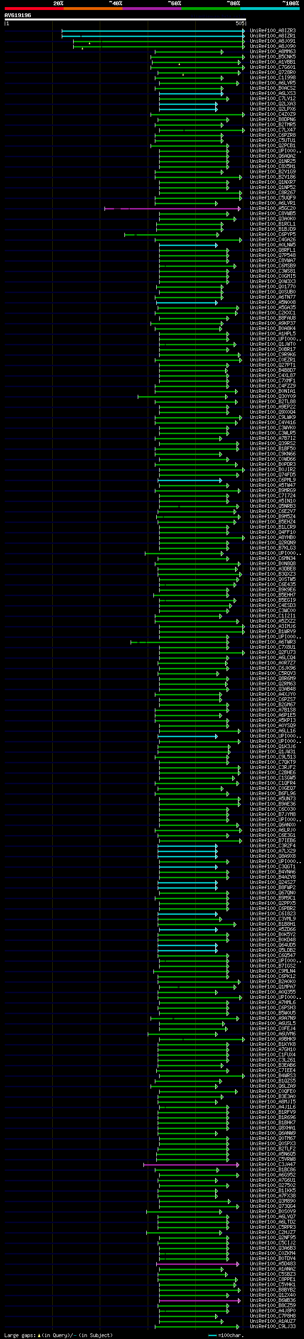304x1339 pixels.
Task: Click the =100char. scale legend
Action: (226, 1335)
